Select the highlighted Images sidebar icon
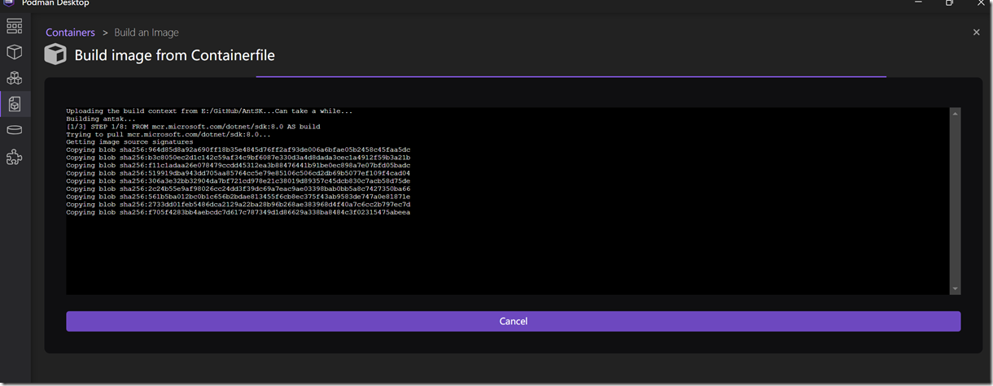The height and width of the screenshot is (386, 993). (14, 104)
